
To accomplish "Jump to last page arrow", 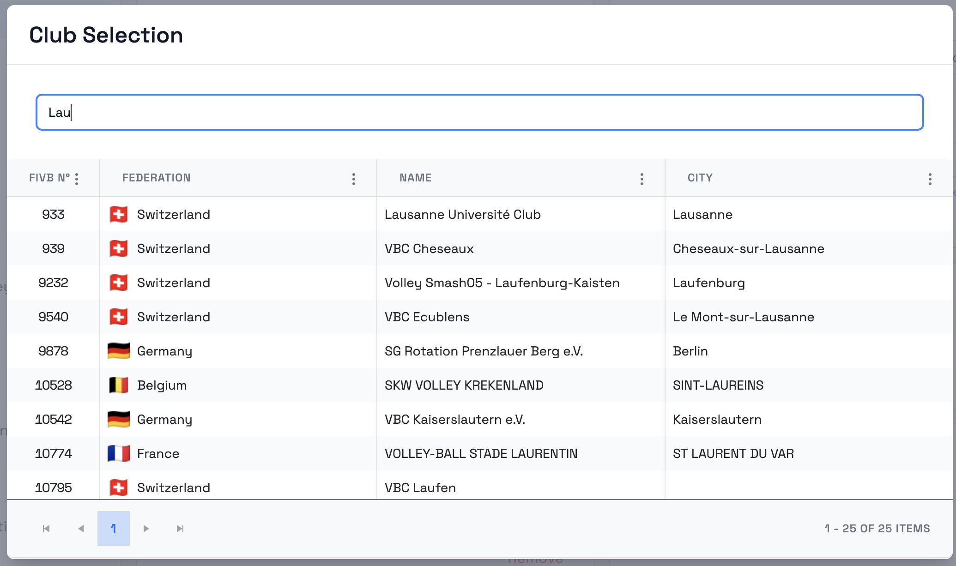I will tap(180, 529).
